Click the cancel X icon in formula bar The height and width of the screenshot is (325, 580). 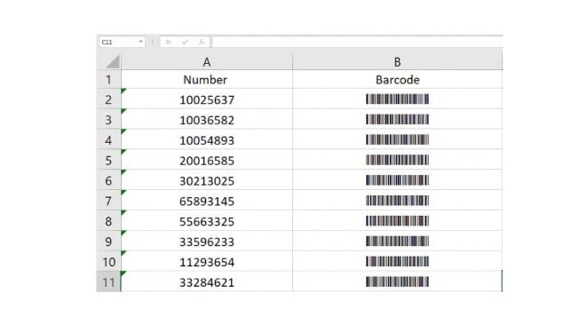(x=168, y=42)
